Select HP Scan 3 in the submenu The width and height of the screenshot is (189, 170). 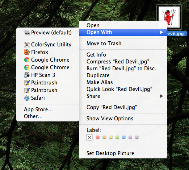pos(48,75)
